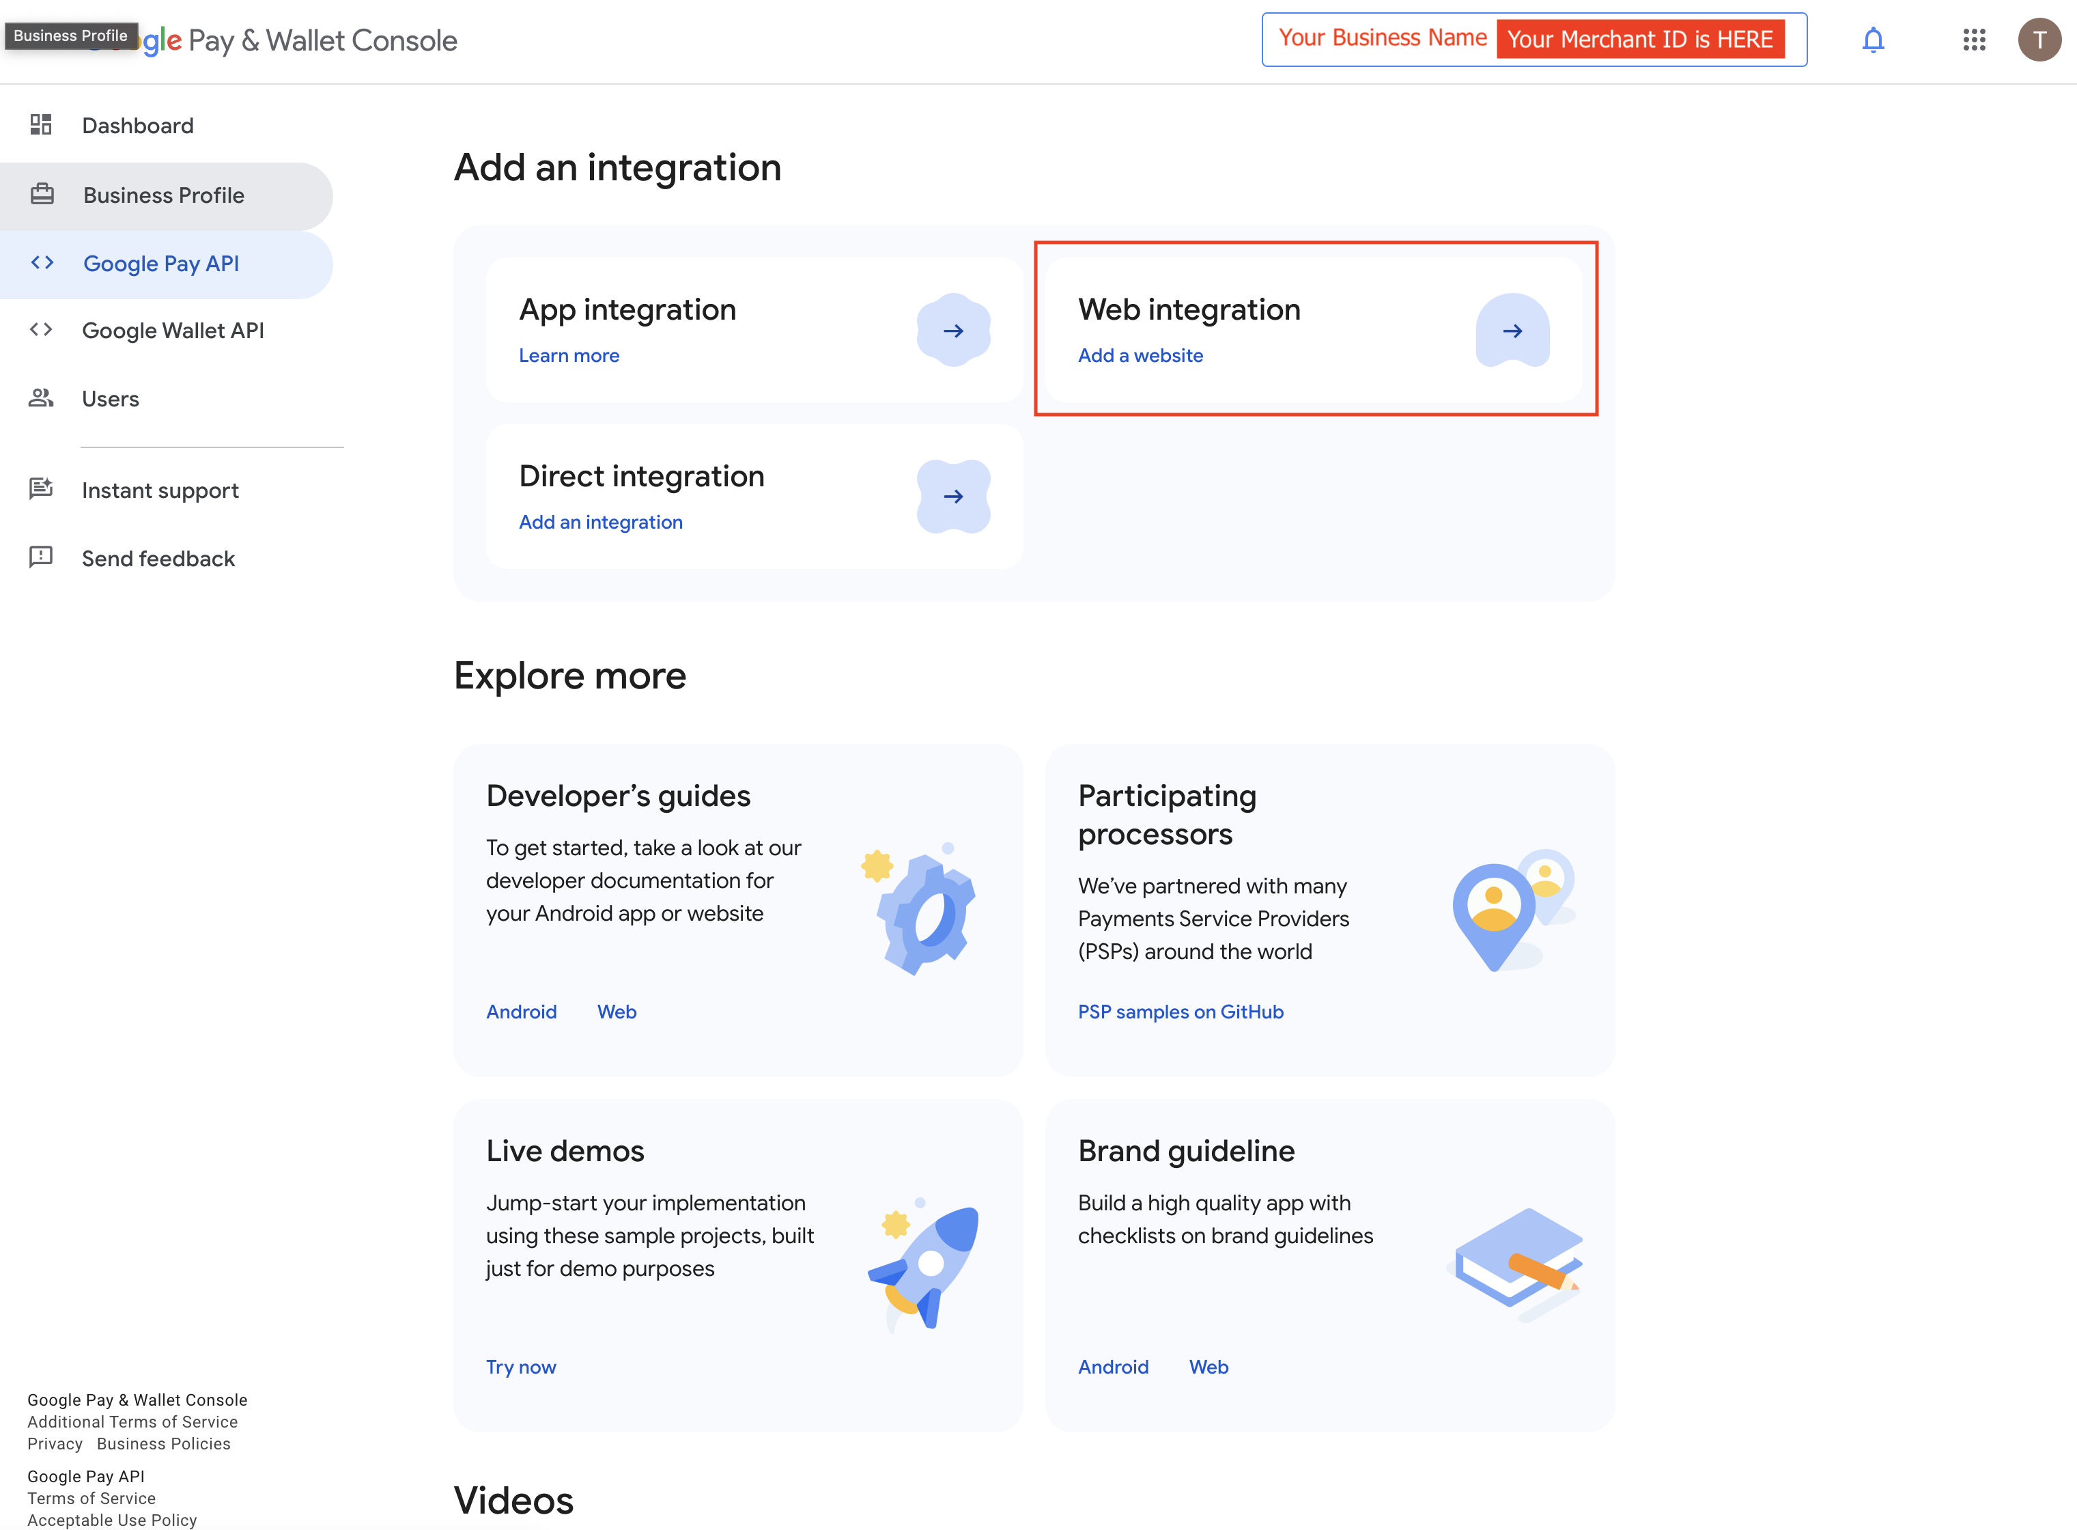Select Business Profile in the sidebar
Image resolution: width=2077 pixels, height=1530 pixels.
click(164, 195)
